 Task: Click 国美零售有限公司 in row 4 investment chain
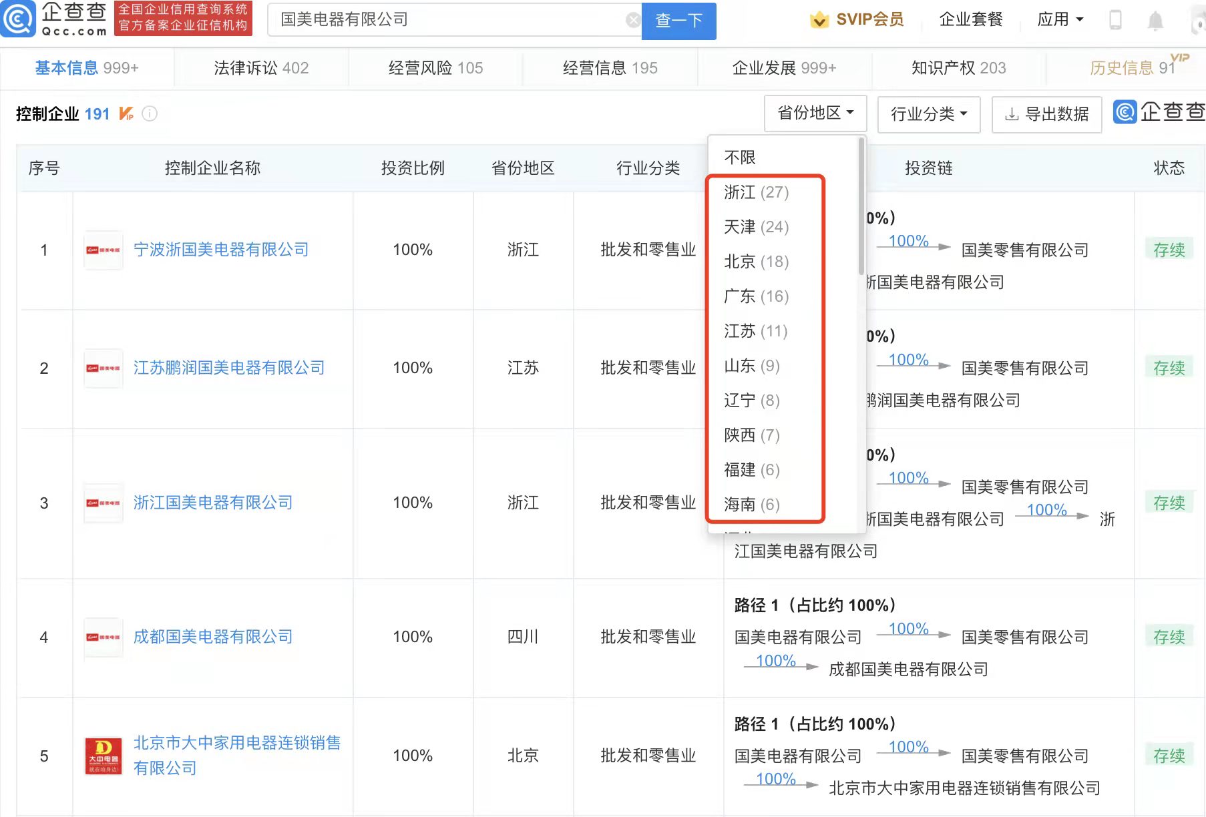[1025, 637]
